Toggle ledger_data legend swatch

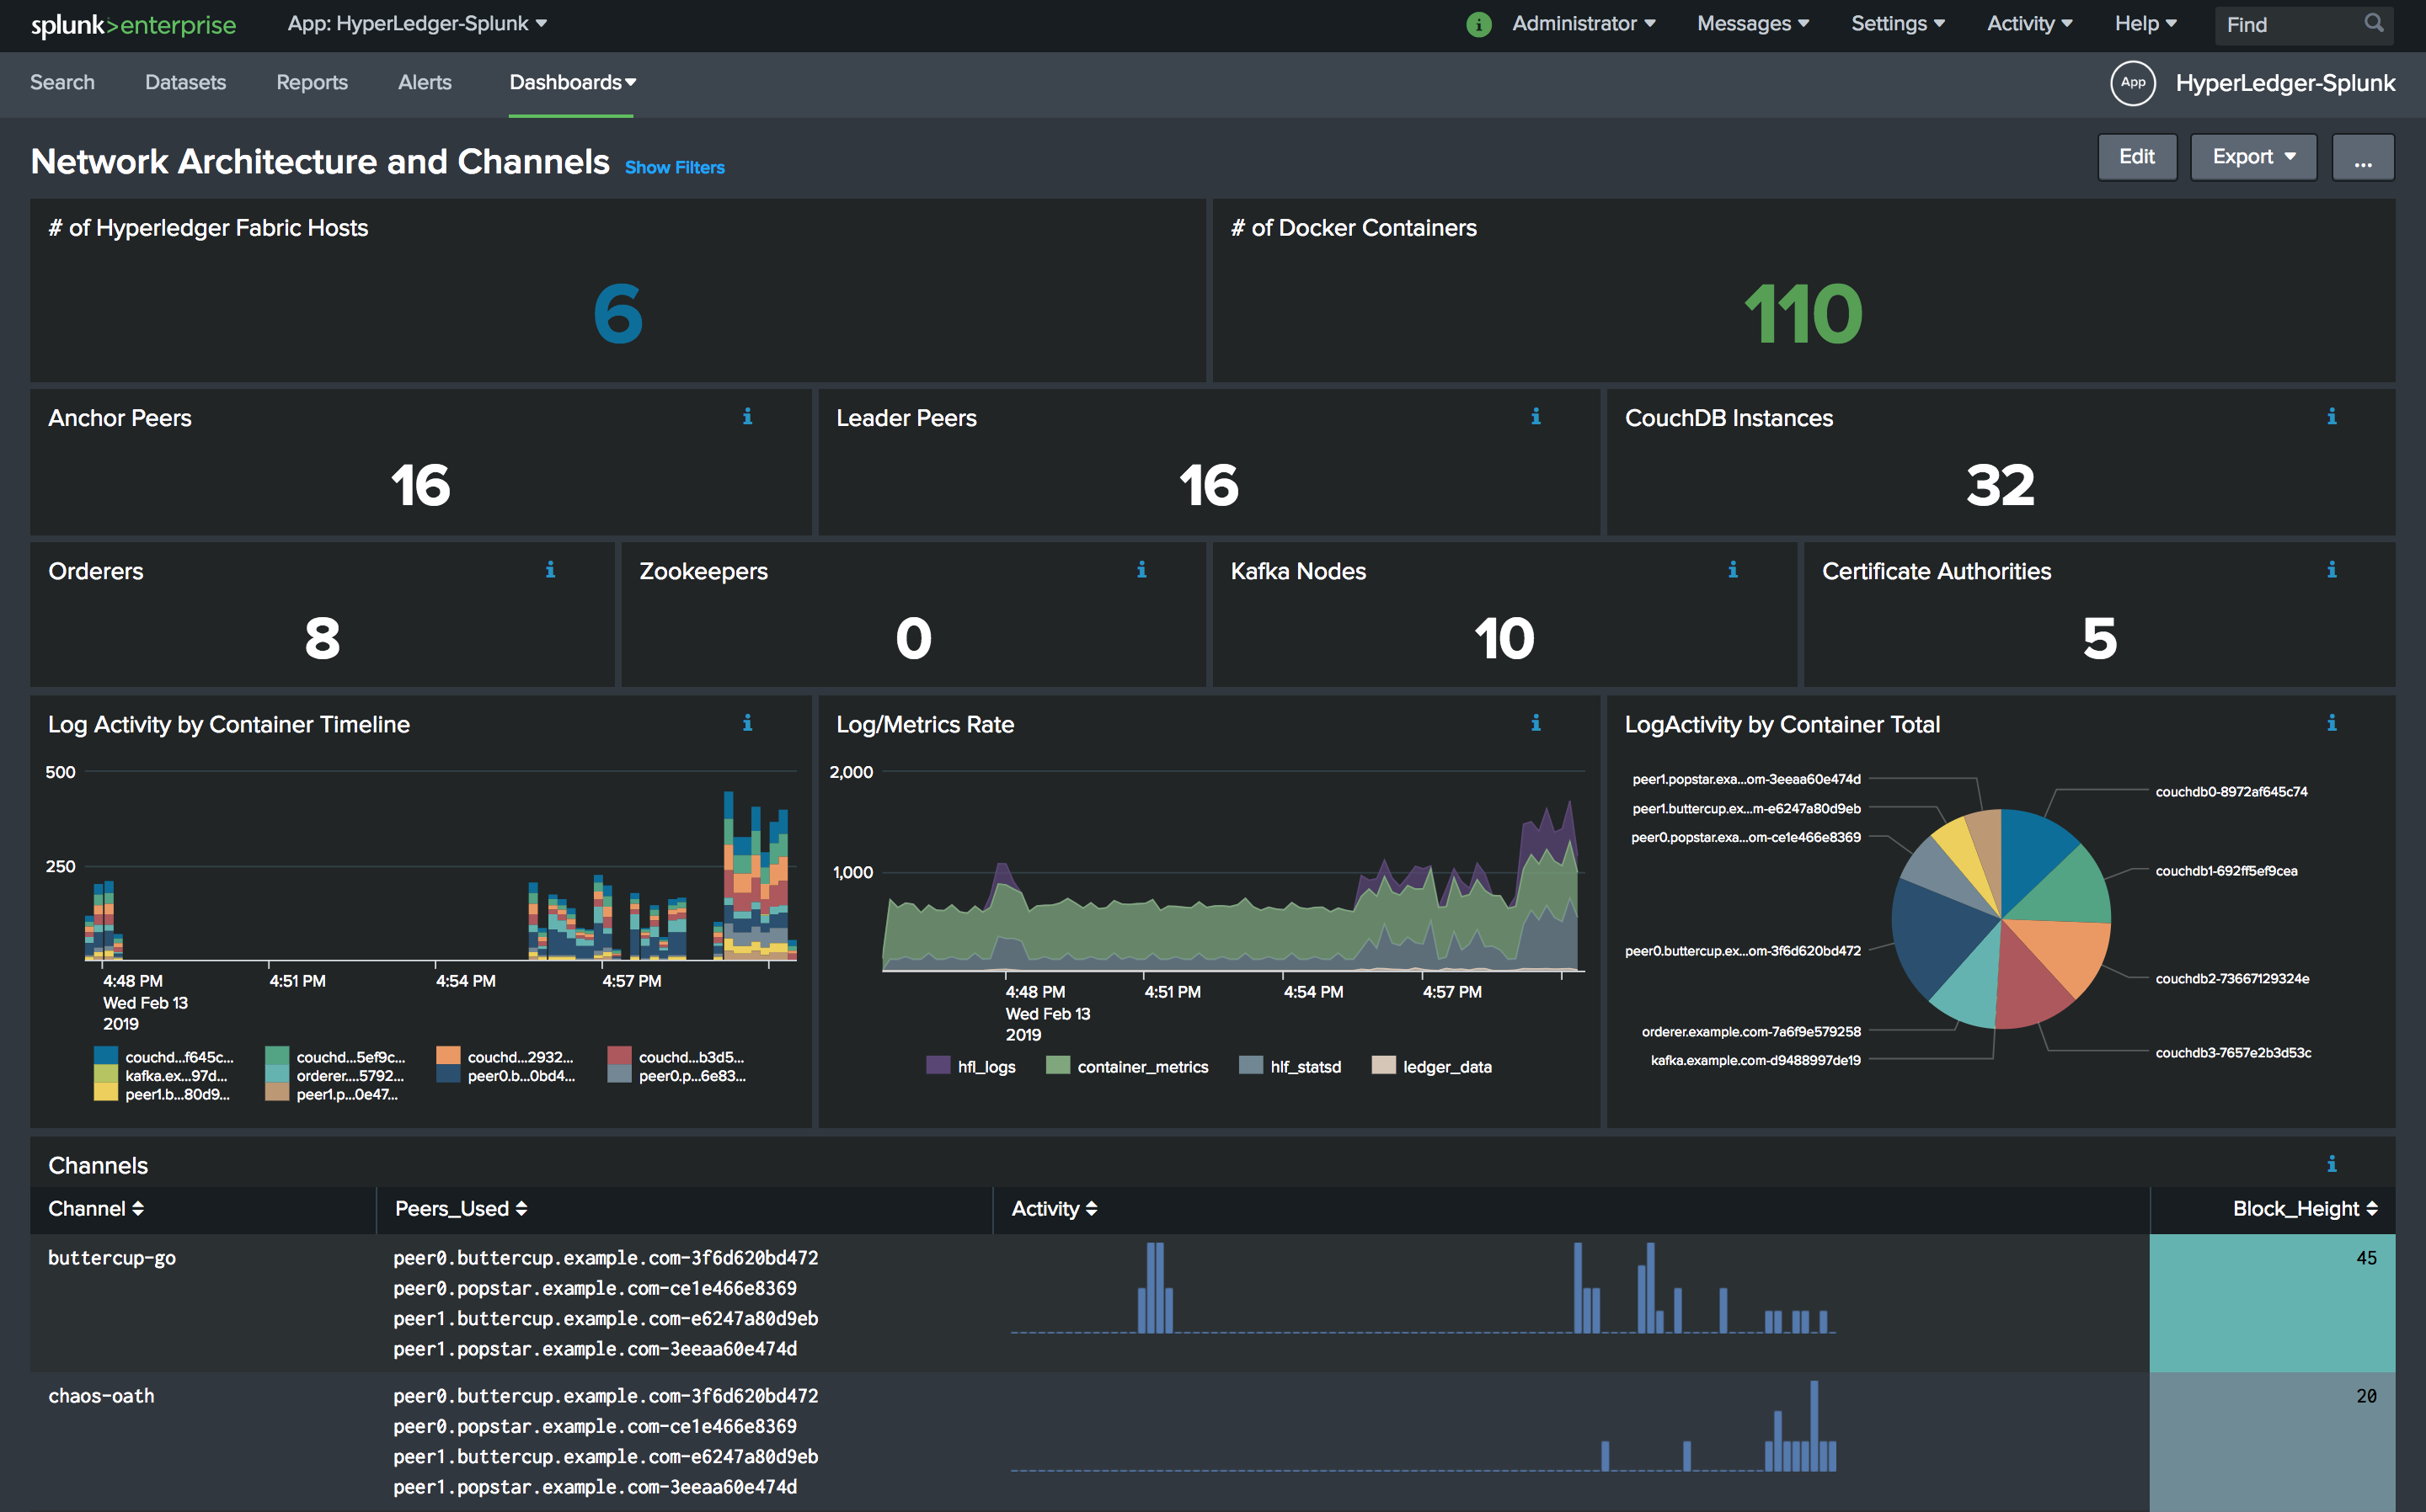click(1383, 1065)
